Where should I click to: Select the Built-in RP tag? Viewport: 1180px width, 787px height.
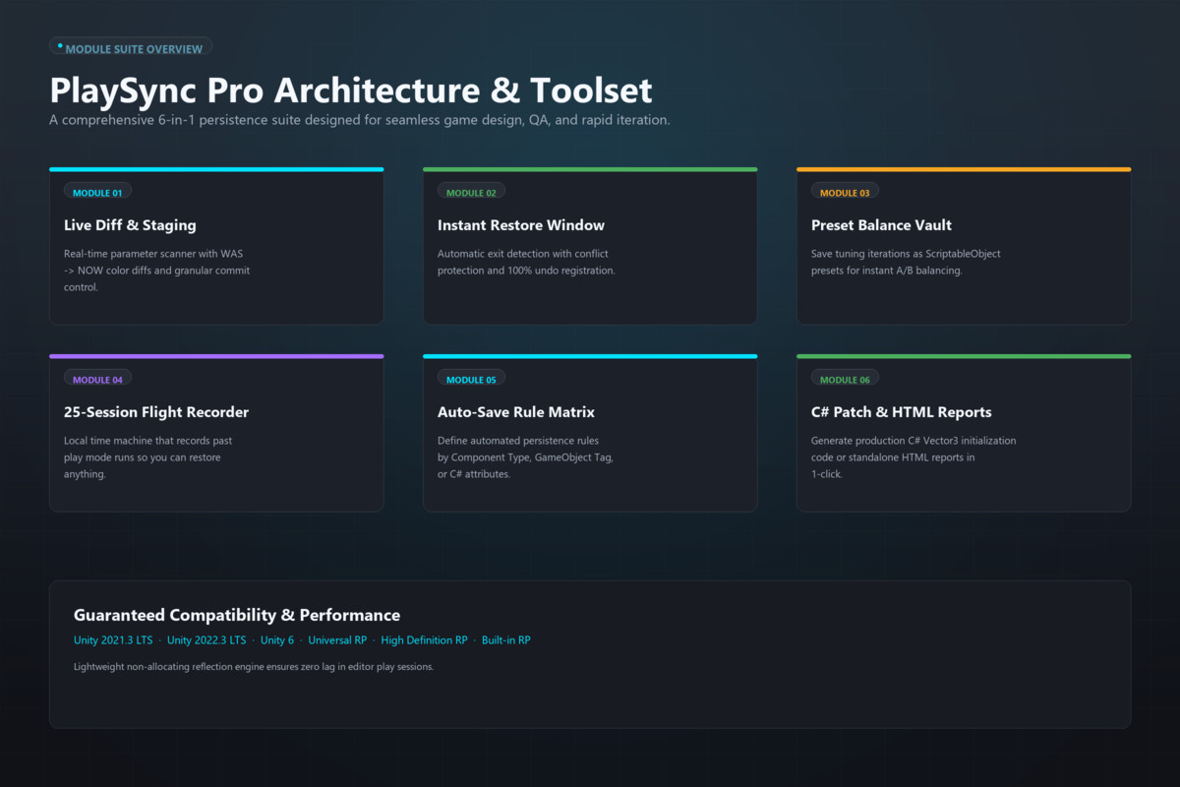[x=505, y=640]
